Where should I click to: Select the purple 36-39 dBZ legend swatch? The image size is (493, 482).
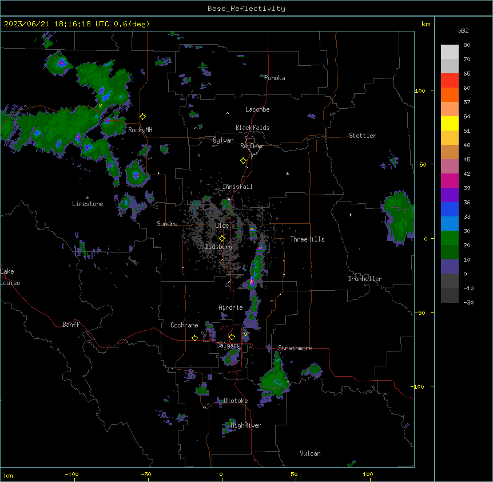450,195
